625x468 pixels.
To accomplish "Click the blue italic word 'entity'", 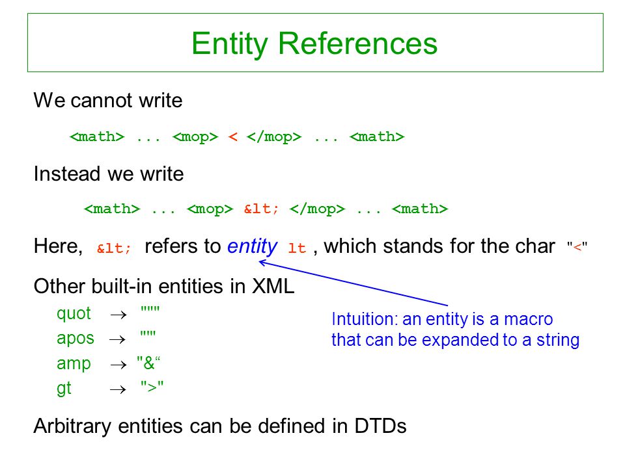I will tap(253, 247).
